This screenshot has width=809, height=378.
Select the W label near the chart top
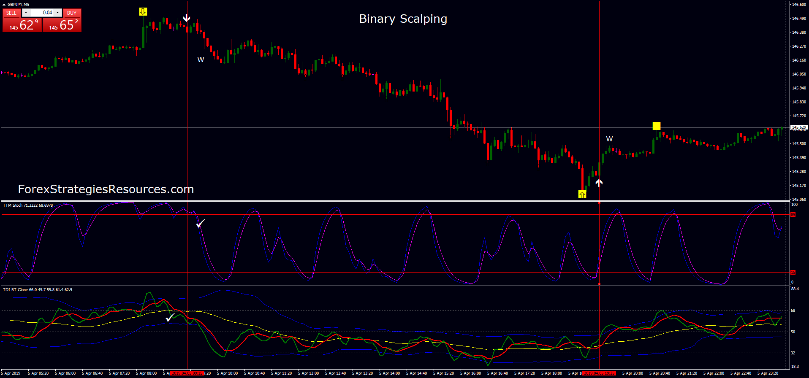tap(201, 60)
